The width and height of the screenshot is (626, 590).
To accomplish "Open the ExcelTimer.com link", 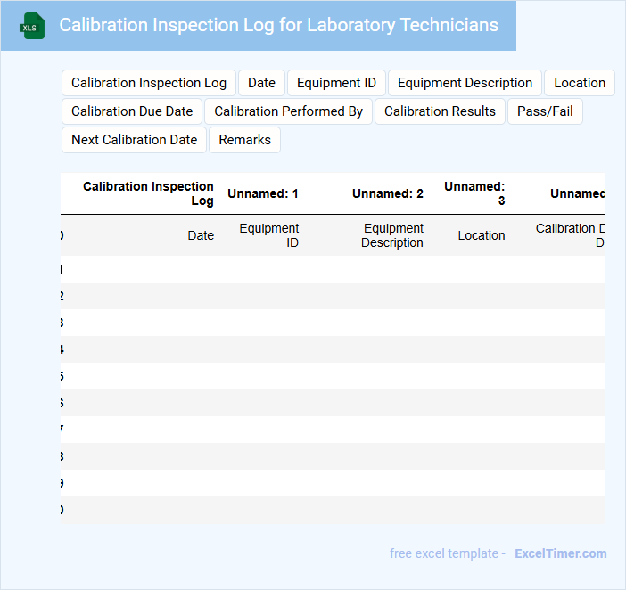I will 560,553.
